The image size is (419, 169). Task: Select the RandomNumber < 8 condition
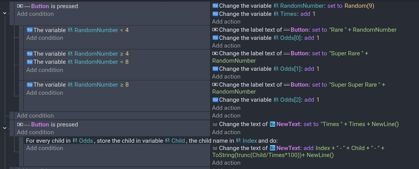[78, 62]
